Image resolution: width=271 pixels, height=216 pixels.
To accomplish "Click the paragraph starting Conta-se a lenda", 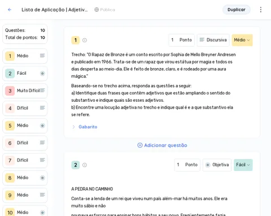I will point(149,202).
